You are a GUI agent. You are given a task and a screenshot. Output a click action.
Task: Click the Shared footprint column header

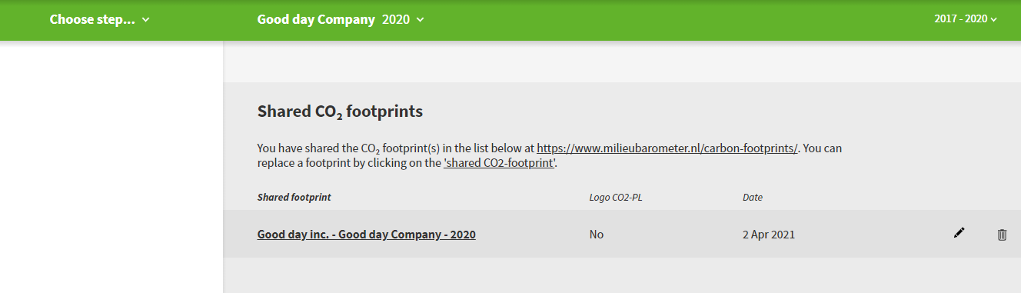click(x=294, y=198)
